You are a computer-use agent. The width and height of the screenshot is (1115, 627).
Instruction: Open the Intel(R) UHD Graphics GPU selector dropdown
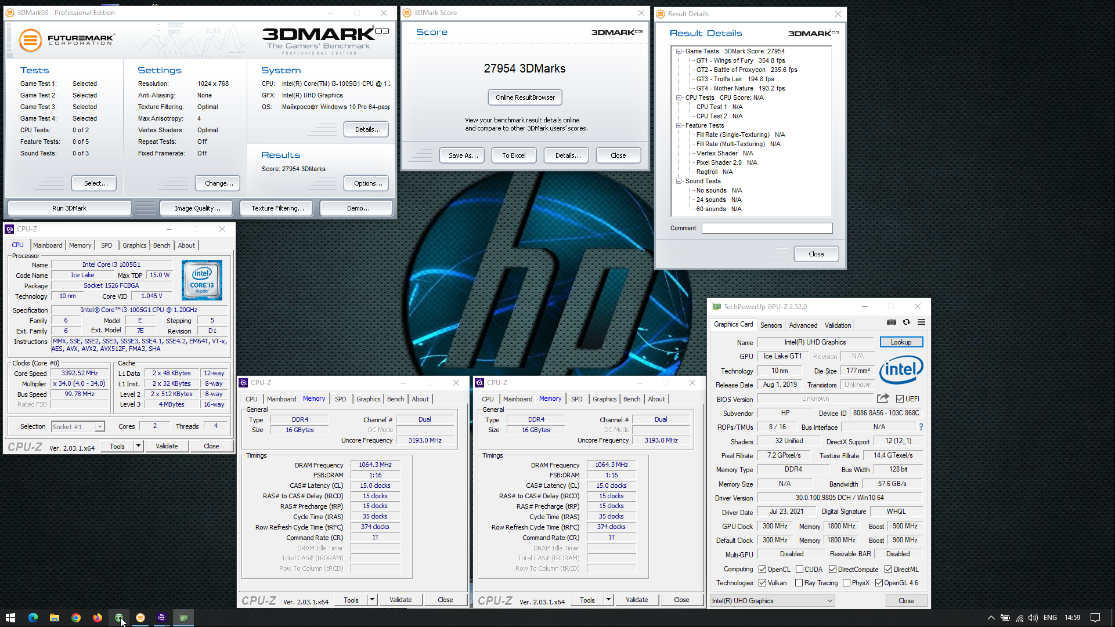point(773,601)
